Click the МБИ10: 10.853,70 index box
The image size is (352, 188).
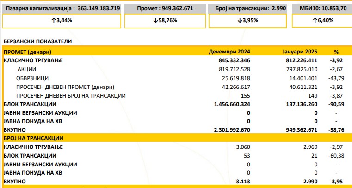tap(321, 8)
